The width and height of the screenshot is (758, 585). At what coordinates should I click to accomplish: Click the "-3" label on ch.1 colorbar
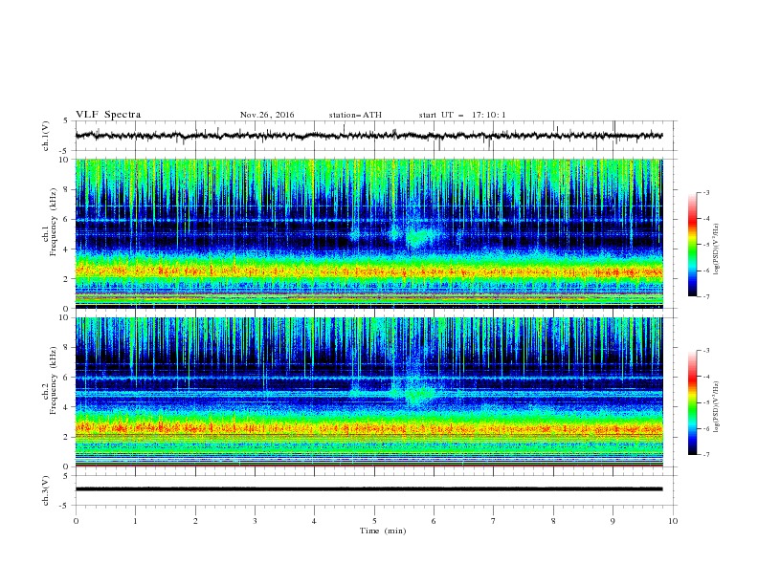pyautogui.click(x=706, y=192)
